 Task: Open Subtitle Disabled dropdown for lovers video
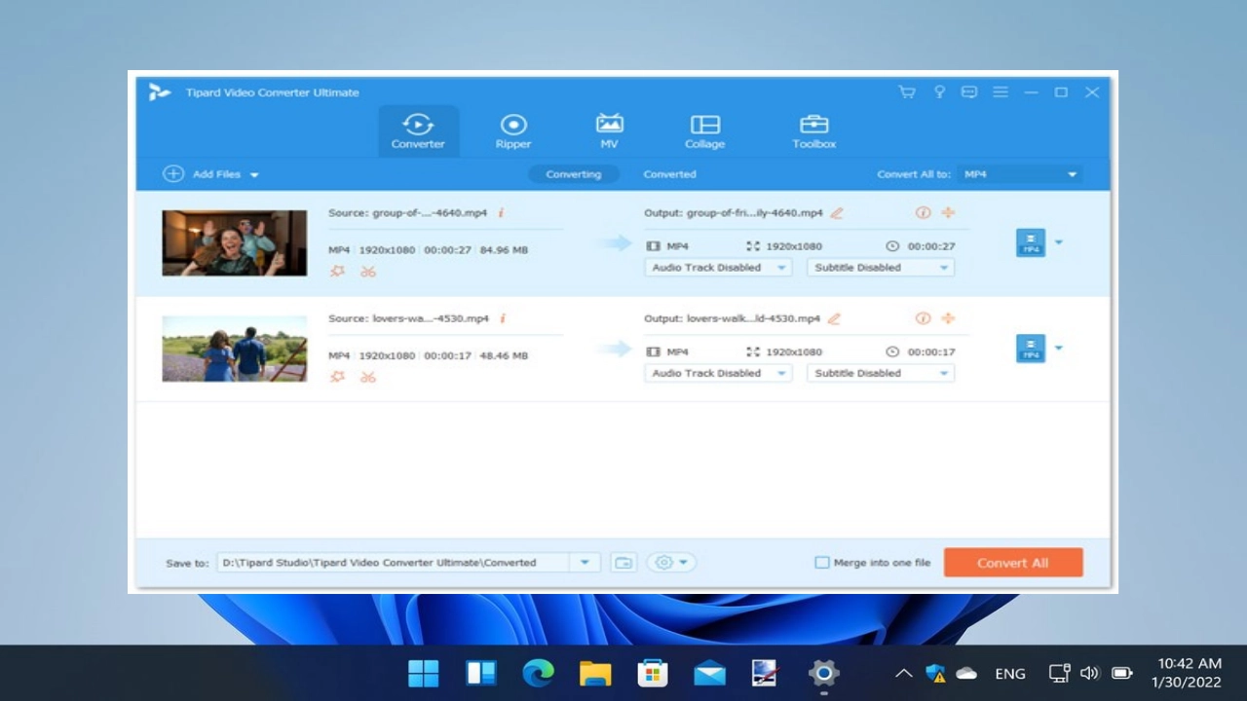click(881, 373)
